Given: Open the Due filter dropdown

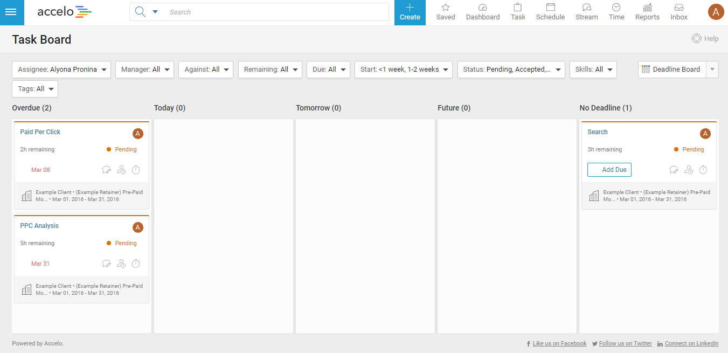Looking at the screenshot, I should pos(328,70).
